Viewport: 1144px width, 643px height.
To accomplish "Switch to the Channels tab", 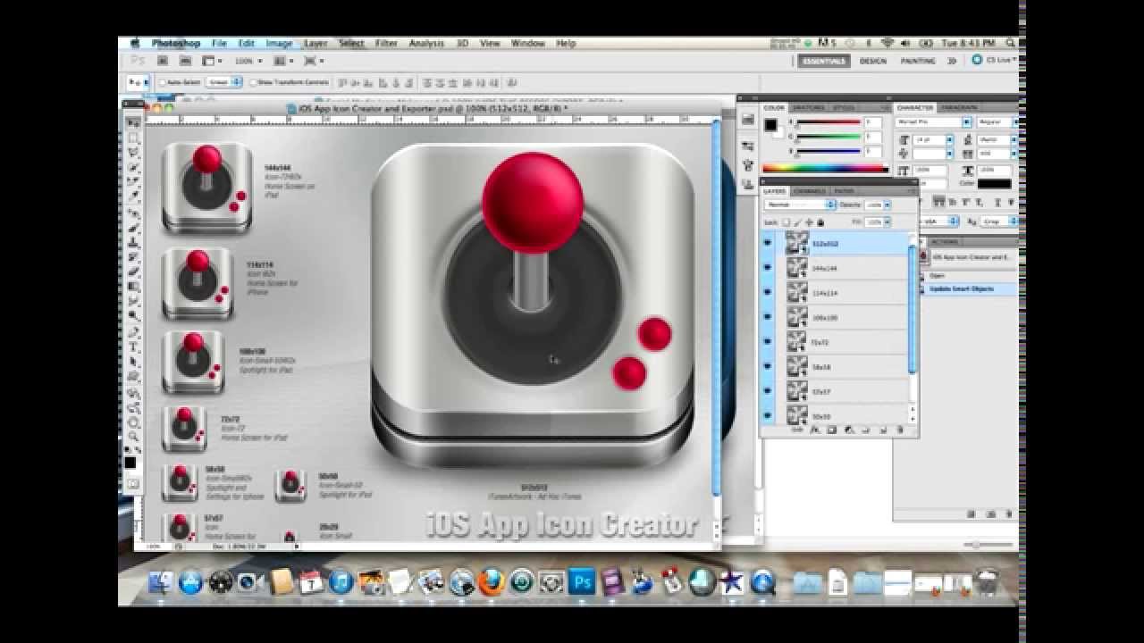I will [810, 190].
